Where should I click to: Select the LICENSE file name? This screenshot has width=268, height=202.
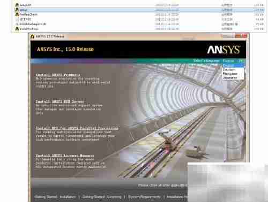tap(25, 19)
